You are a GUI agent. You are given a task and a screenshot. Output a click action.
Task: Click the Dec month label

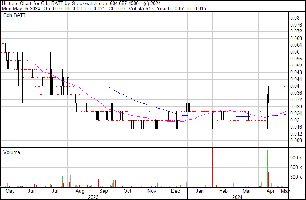[175, 191]
